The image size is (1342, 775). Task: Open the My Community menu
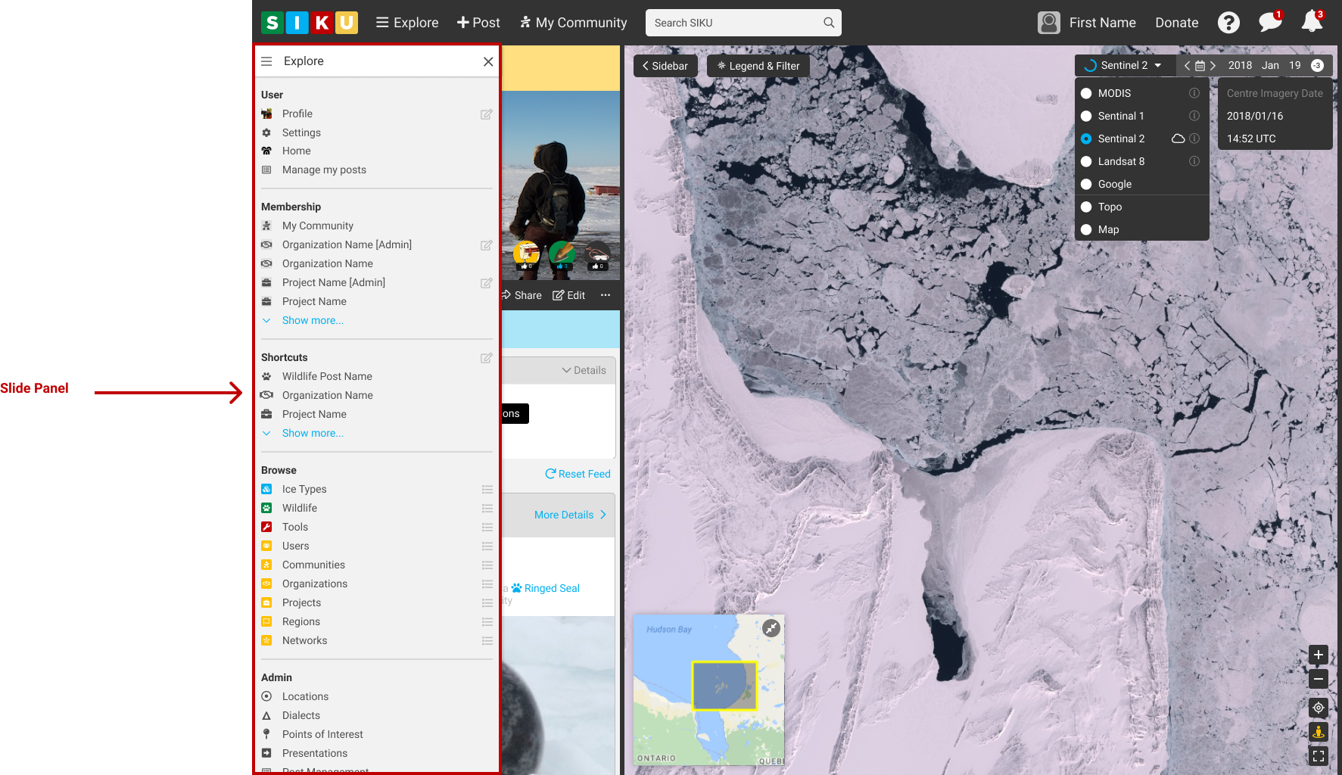[573, 23]
